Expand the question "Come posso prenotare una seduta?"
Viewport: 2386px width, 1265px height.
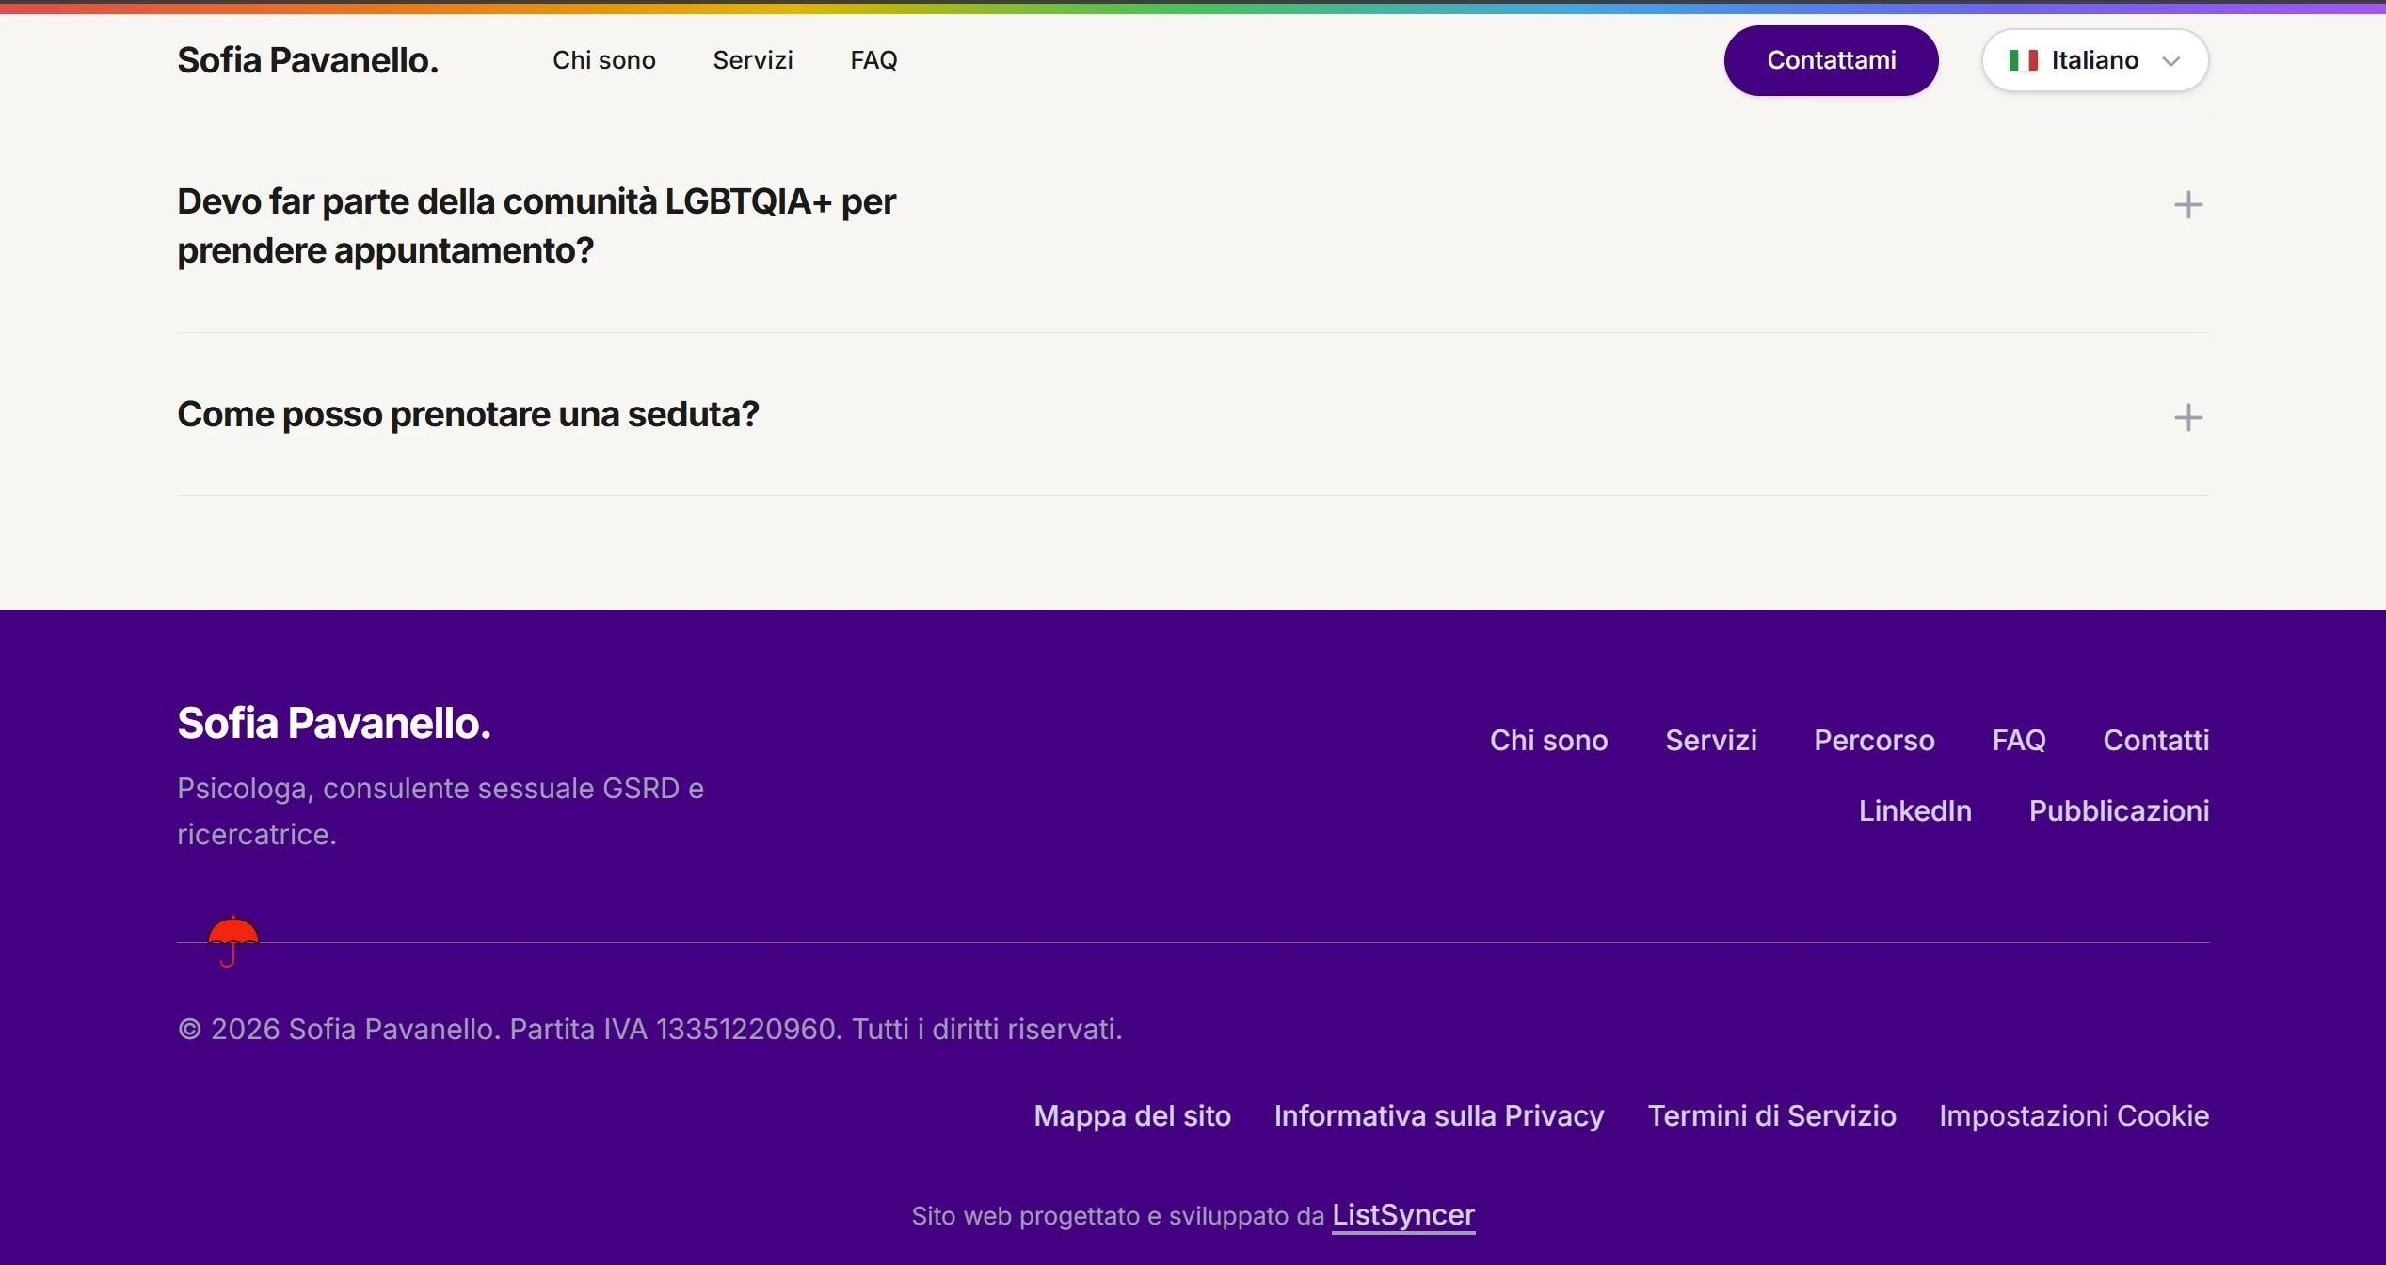1193,415
